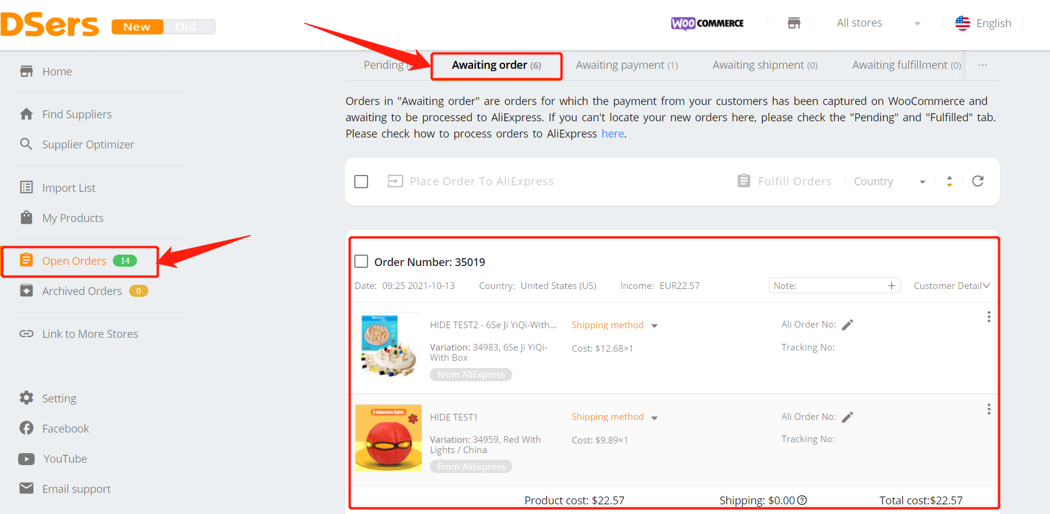Open Shipping method dropdown for HIDE TEST2
Image resolution: width=1050 pixels, height=514 pixels.
pos(614,325)
